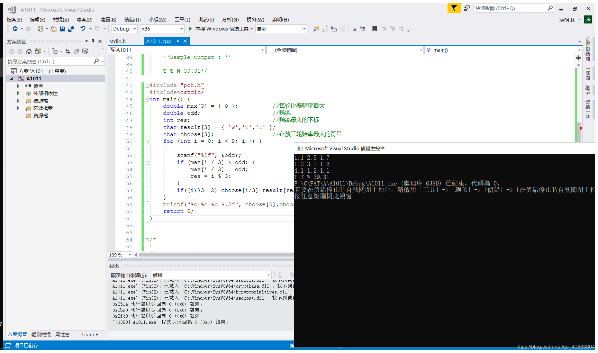Collapse the for loop outline at line 50
Viewport: 598px width, 353px height.
click(147, 142)
